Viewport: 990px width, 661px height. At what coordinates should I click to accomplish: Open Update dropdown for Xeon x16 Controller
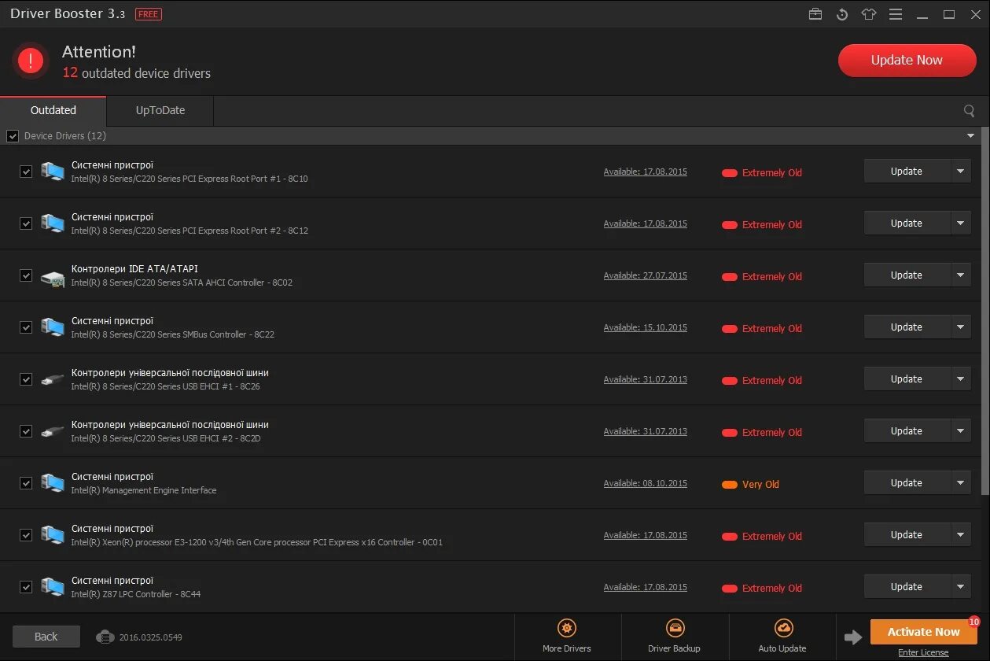click(x=960, y=535)
